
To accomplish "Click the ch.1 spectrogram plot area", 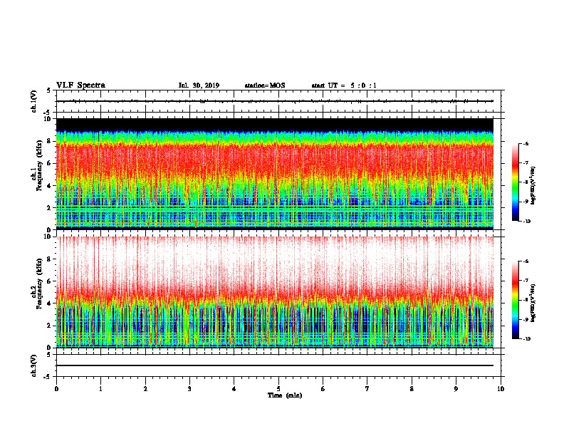I will click(x=275, y=174).
